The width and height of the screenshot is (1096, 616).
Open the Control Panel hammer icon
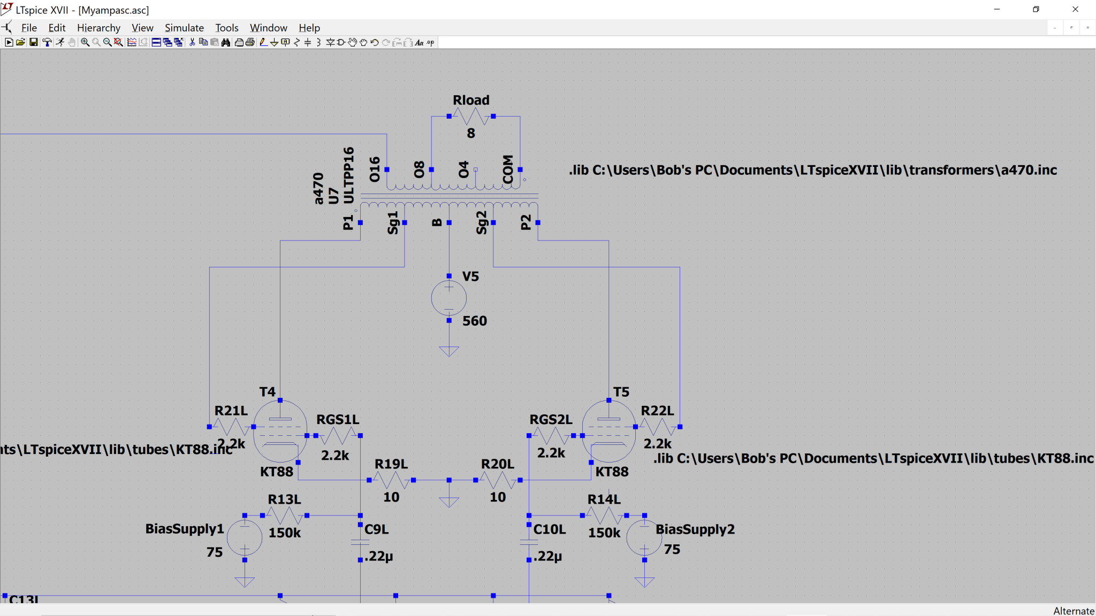(x=47, y=42)
